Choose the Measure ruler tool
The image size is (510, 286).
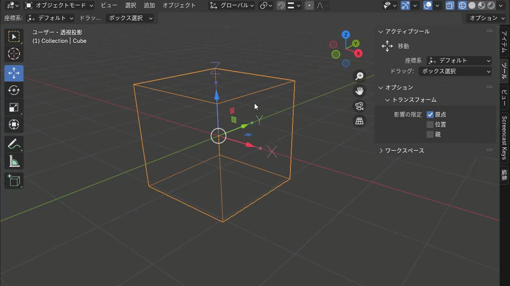click(x=14, y=161)
